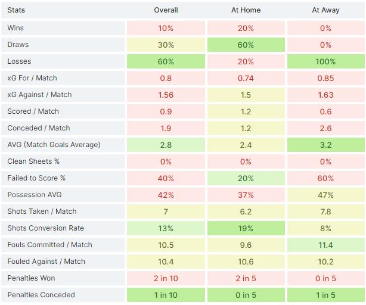Screen dimensions: 366x305
Task: Select the xG Against Overall value 1.56
Action: point(166,95)
